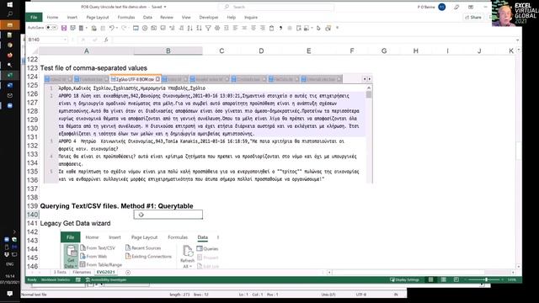Screen dimensions: 539x303
Task: Open Customize Quick Access Toolbar dropdown
Action: [x=337, y=28]
